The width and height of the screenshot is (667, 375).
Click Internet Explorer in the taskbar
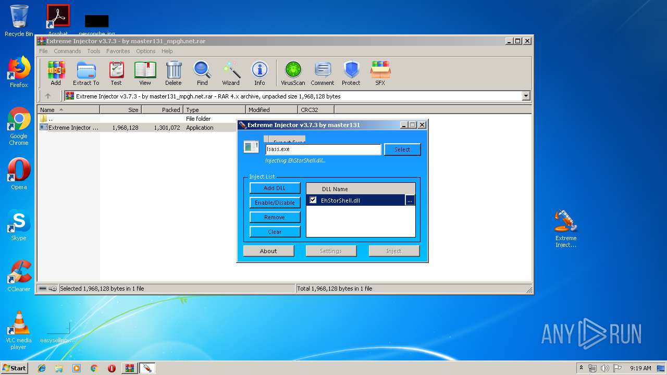coord(42,368)
